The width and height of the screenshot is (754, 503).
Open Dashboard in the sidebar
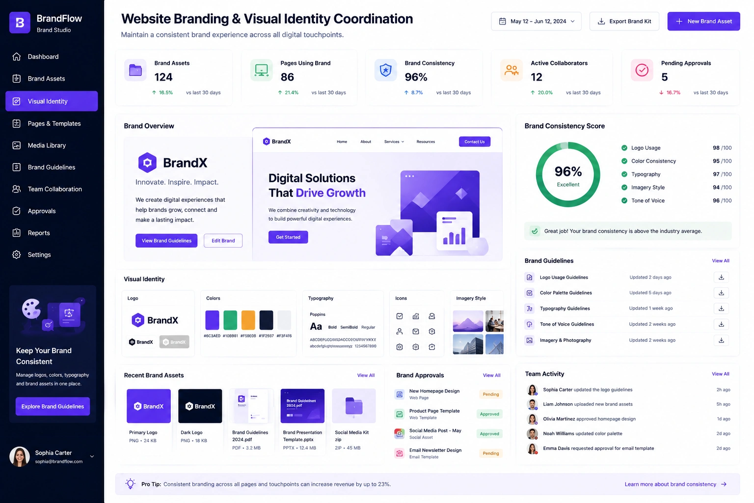click(52, 56)
